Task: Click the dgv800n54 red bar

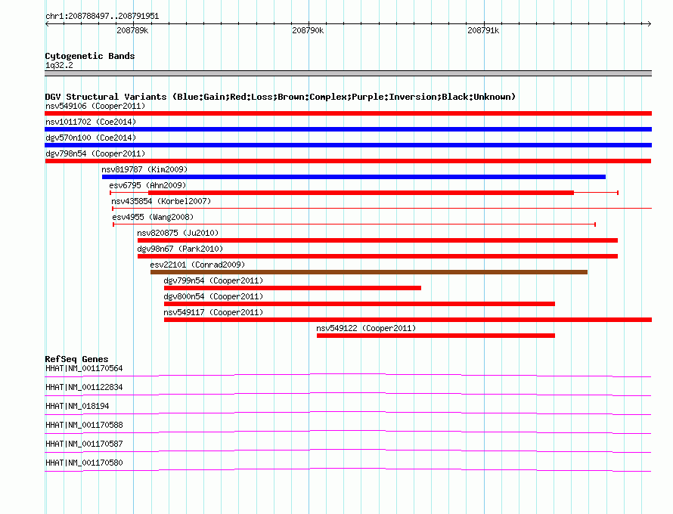Action: click(x=359, y=304)
